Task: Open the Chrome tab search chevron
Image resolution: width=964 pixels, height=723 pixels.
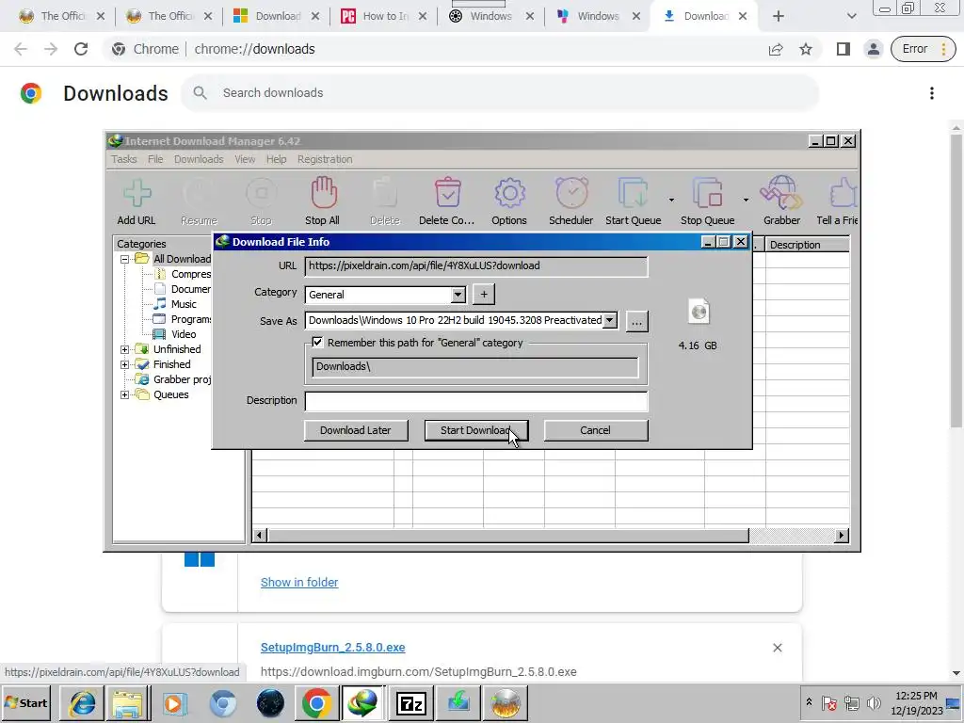Action: (x=851, y=16)
